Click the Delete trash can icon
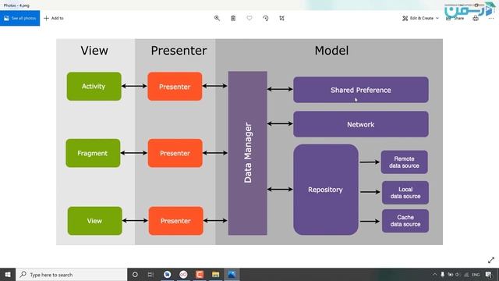Image resolution: width=499 pixels, height=281 pixels. click(233, 18)
